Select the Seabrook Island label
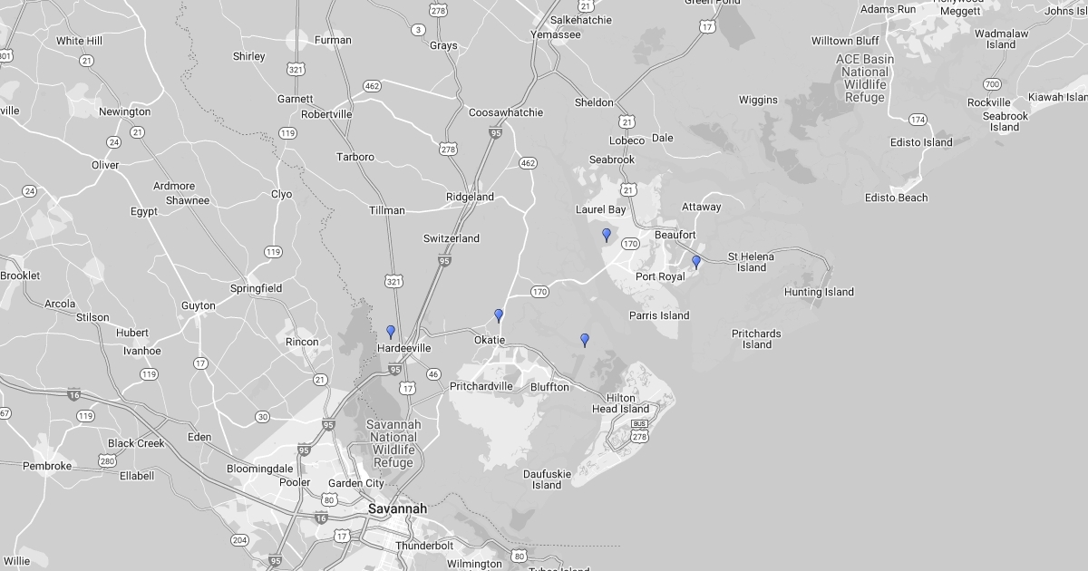The width and height of the screenshot is (1088, 571). point(1005,121)
